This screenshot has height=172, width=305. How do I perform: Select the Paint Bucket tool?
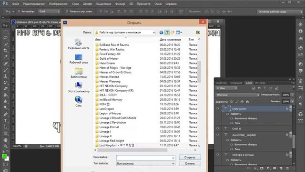(5, 95)
